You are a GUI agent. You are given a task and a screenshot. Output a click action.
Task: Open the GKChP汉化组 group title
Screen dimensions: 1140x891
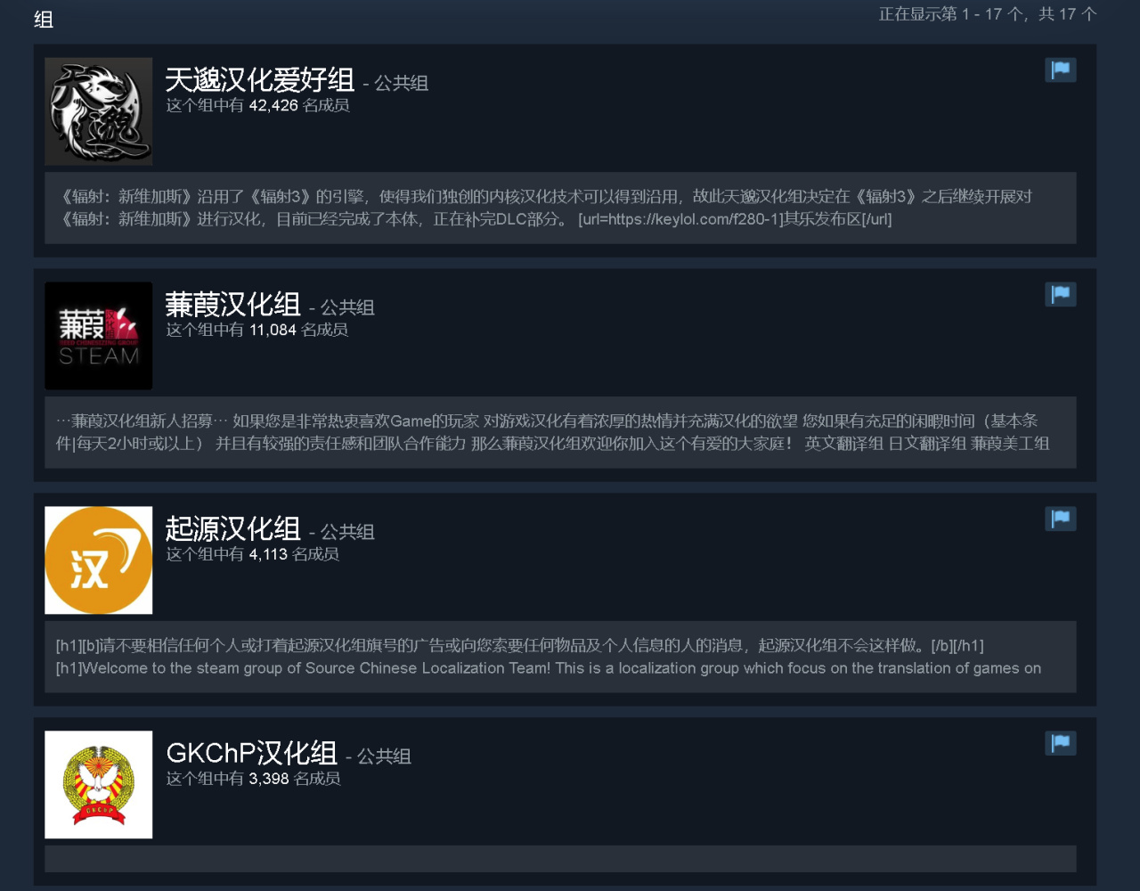[251, 754]
